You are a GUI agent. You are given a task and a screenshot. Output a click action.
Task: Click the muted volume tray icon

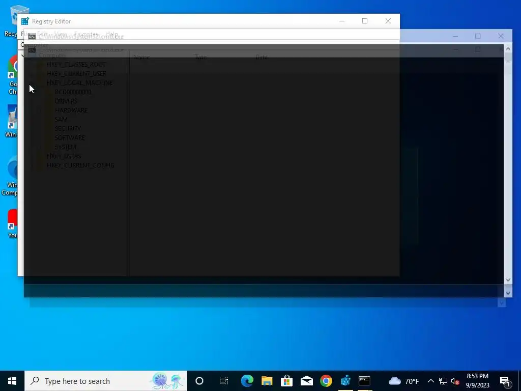pyautogui.click(x=455, y=381)
